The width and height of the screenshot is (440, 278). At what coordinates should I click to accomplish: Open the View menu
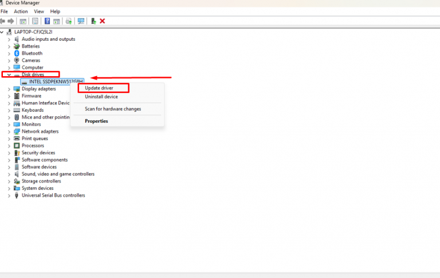(x=39, y=11)
